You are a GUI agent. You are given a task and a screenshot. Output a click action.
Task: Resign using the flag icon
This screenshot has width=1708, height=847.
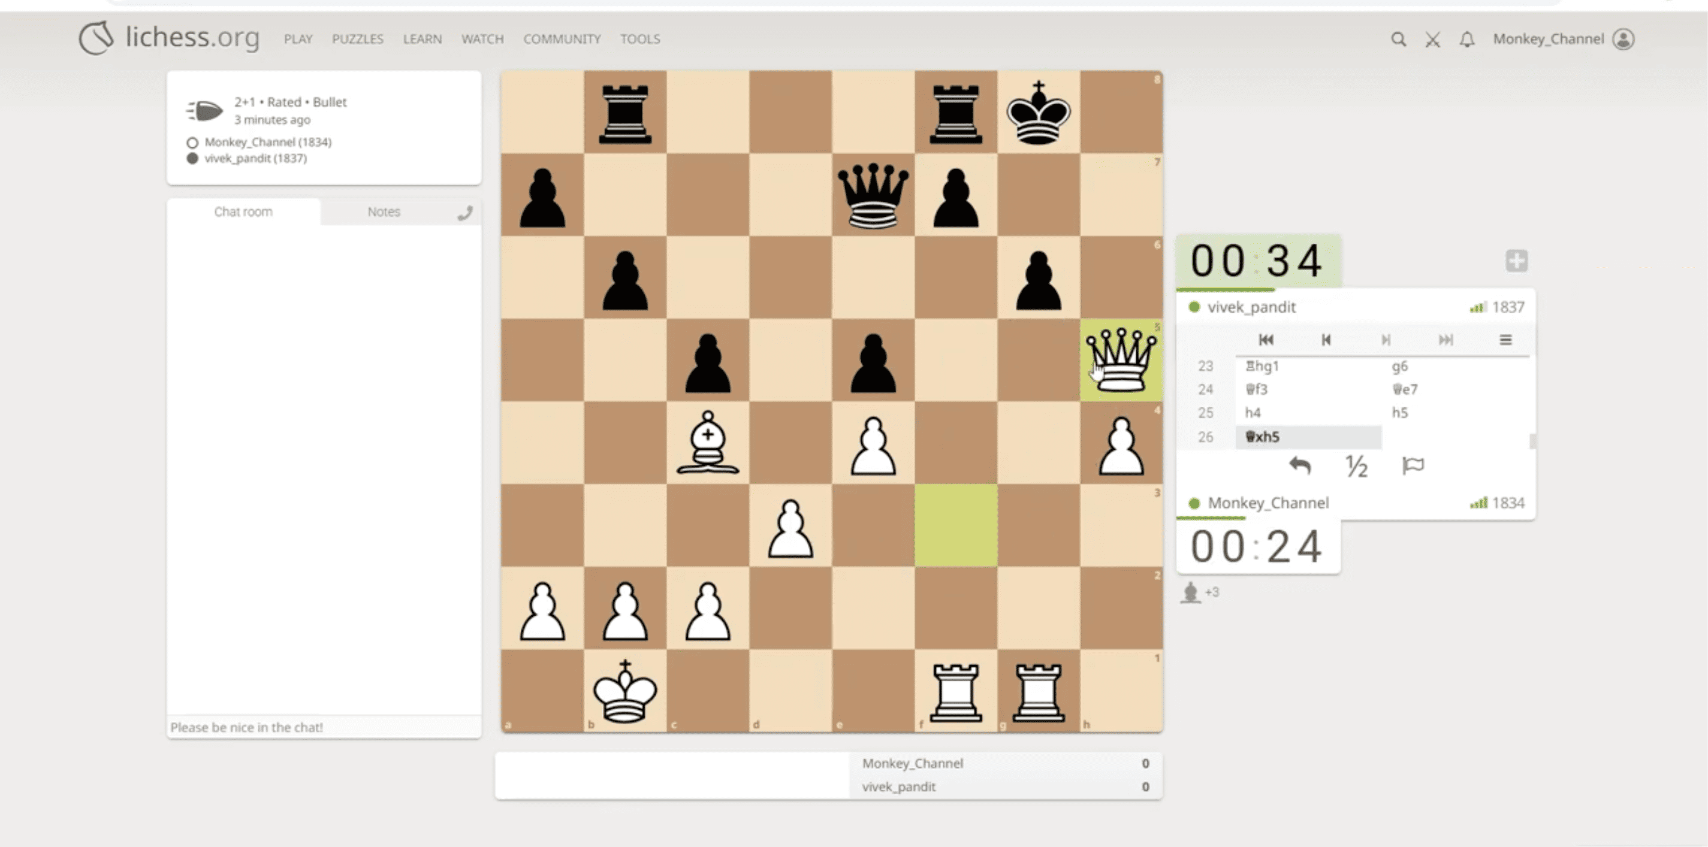(1413, 466)
